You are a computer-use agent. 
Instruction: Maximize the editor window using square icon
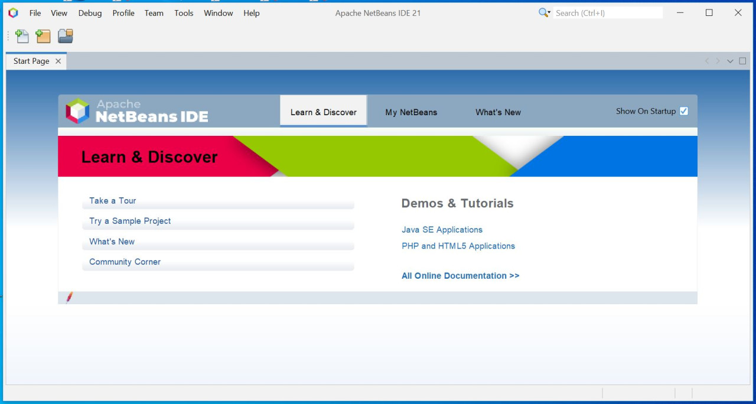pos(742,61)
